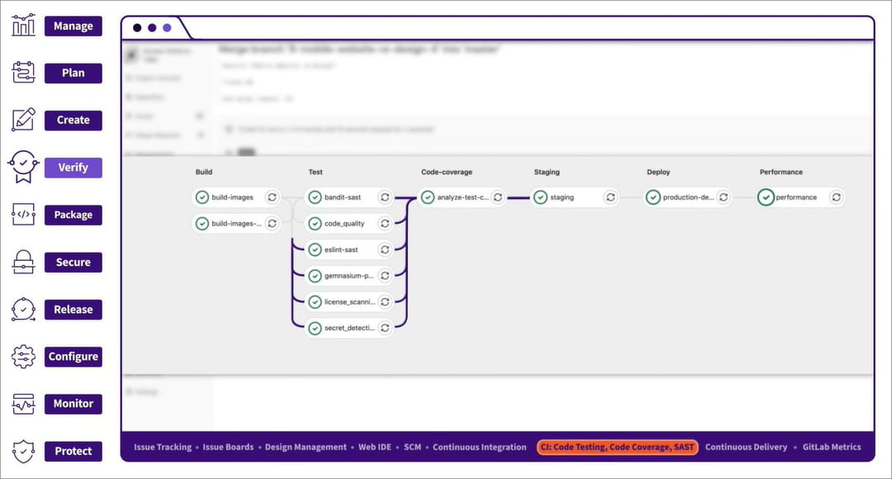Open Web IDE in the bottom bar
The height and width of the screenshot is (479, 892).
375,447
